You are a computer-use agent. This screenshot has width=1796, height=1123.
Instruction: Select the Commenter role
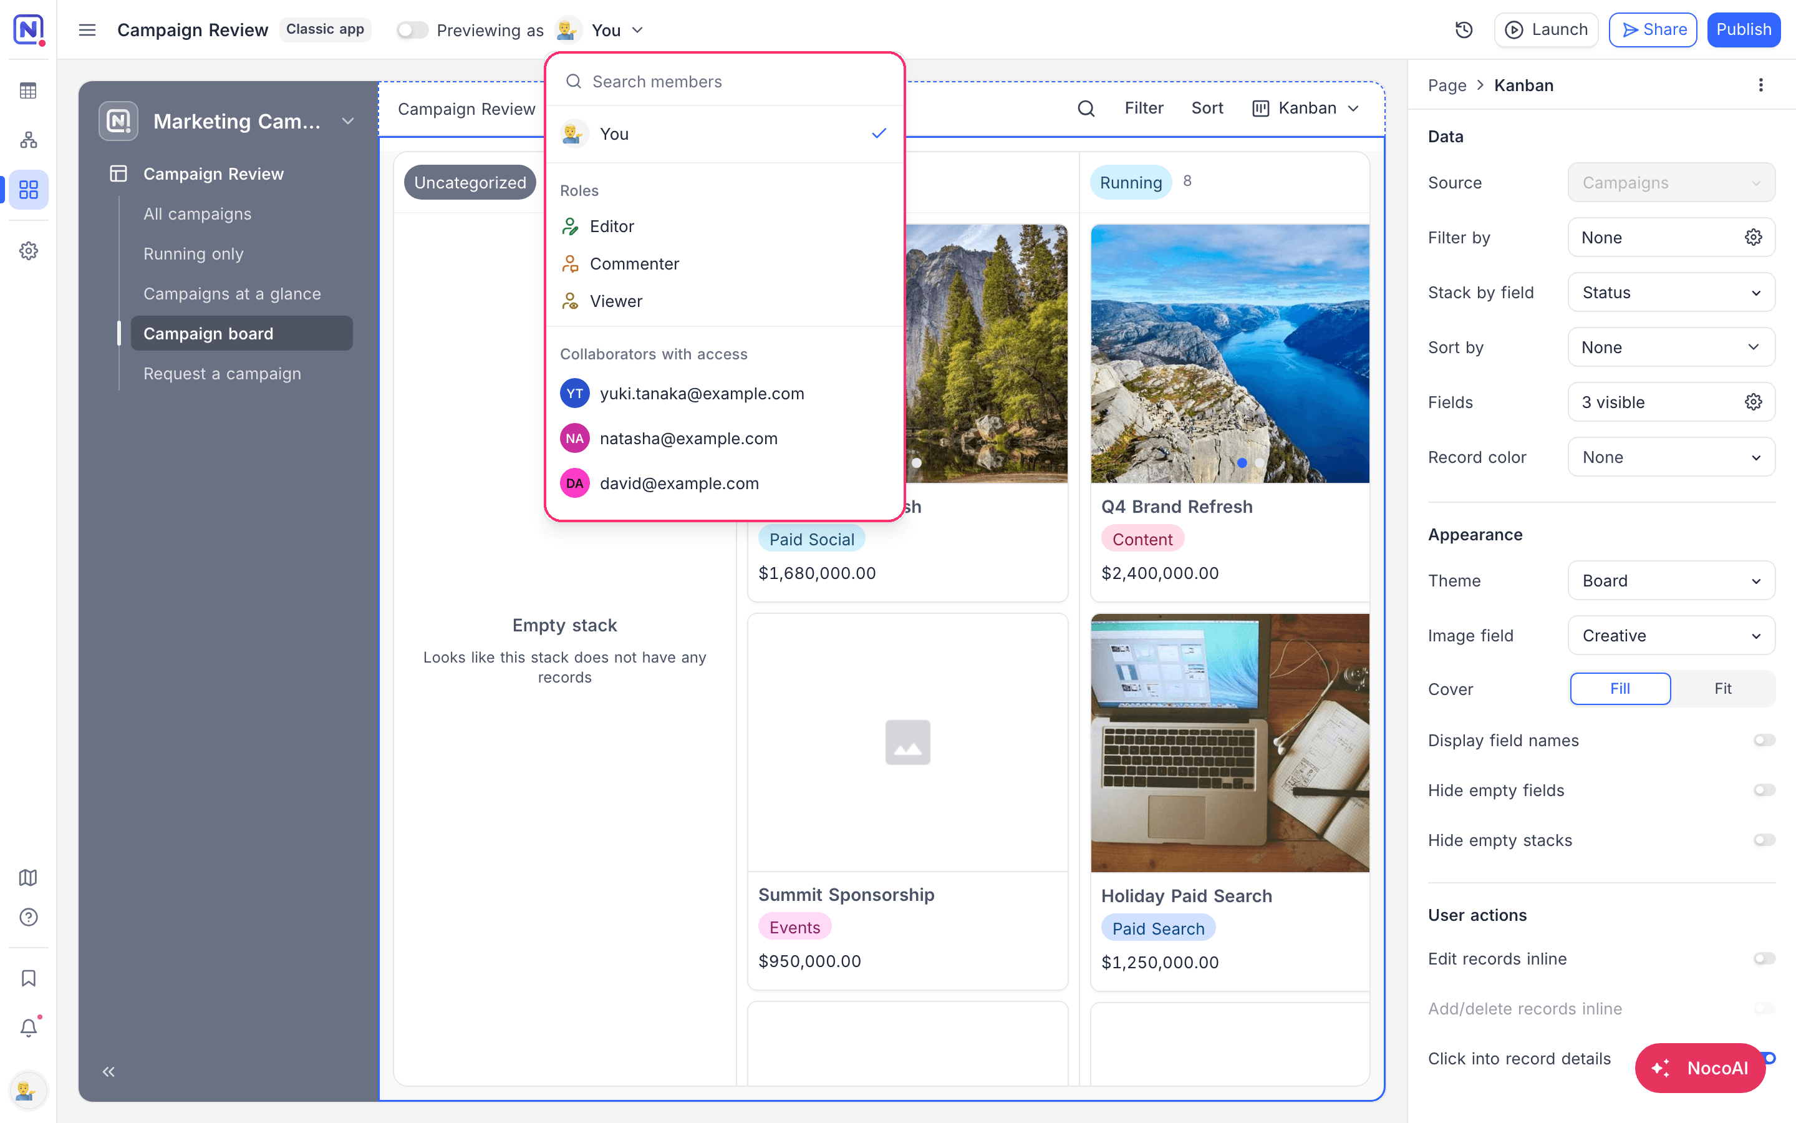click(x=725, y=264)
